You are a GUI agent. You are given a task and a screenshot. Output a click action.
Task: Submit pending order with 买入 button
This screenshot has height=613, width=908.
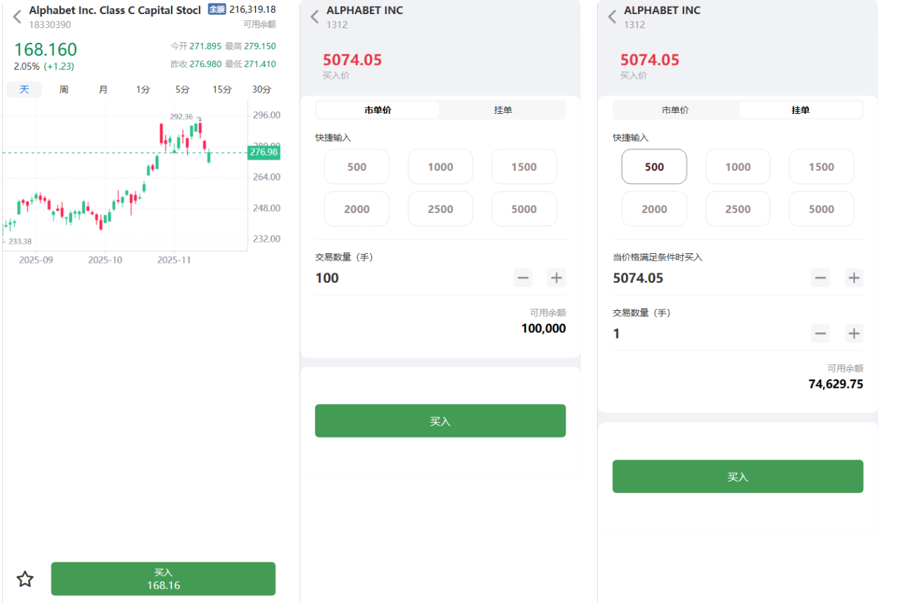[737, 476]
